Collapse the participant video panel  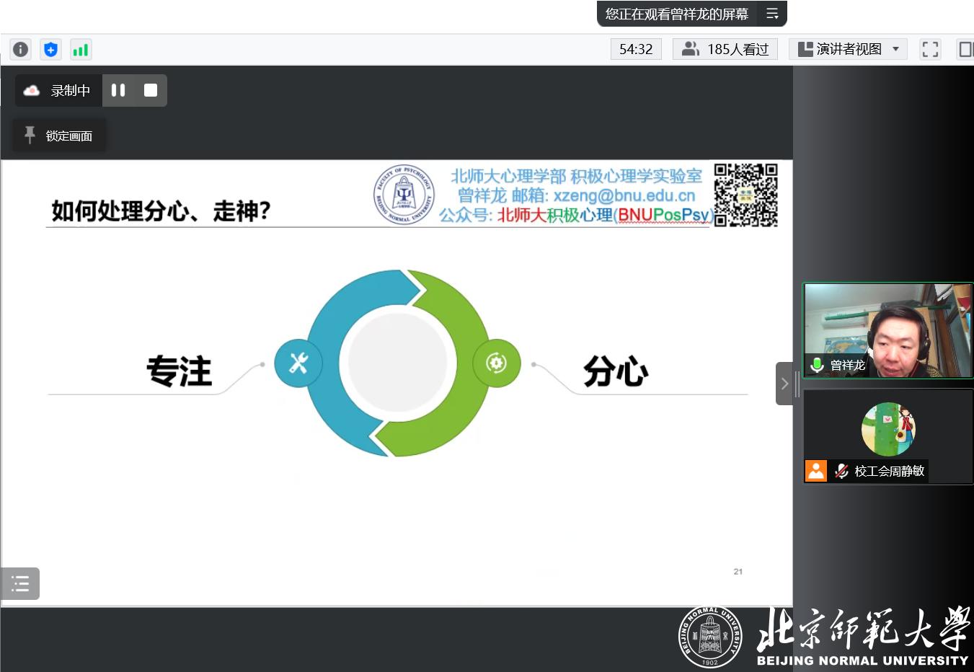point(784,384)
